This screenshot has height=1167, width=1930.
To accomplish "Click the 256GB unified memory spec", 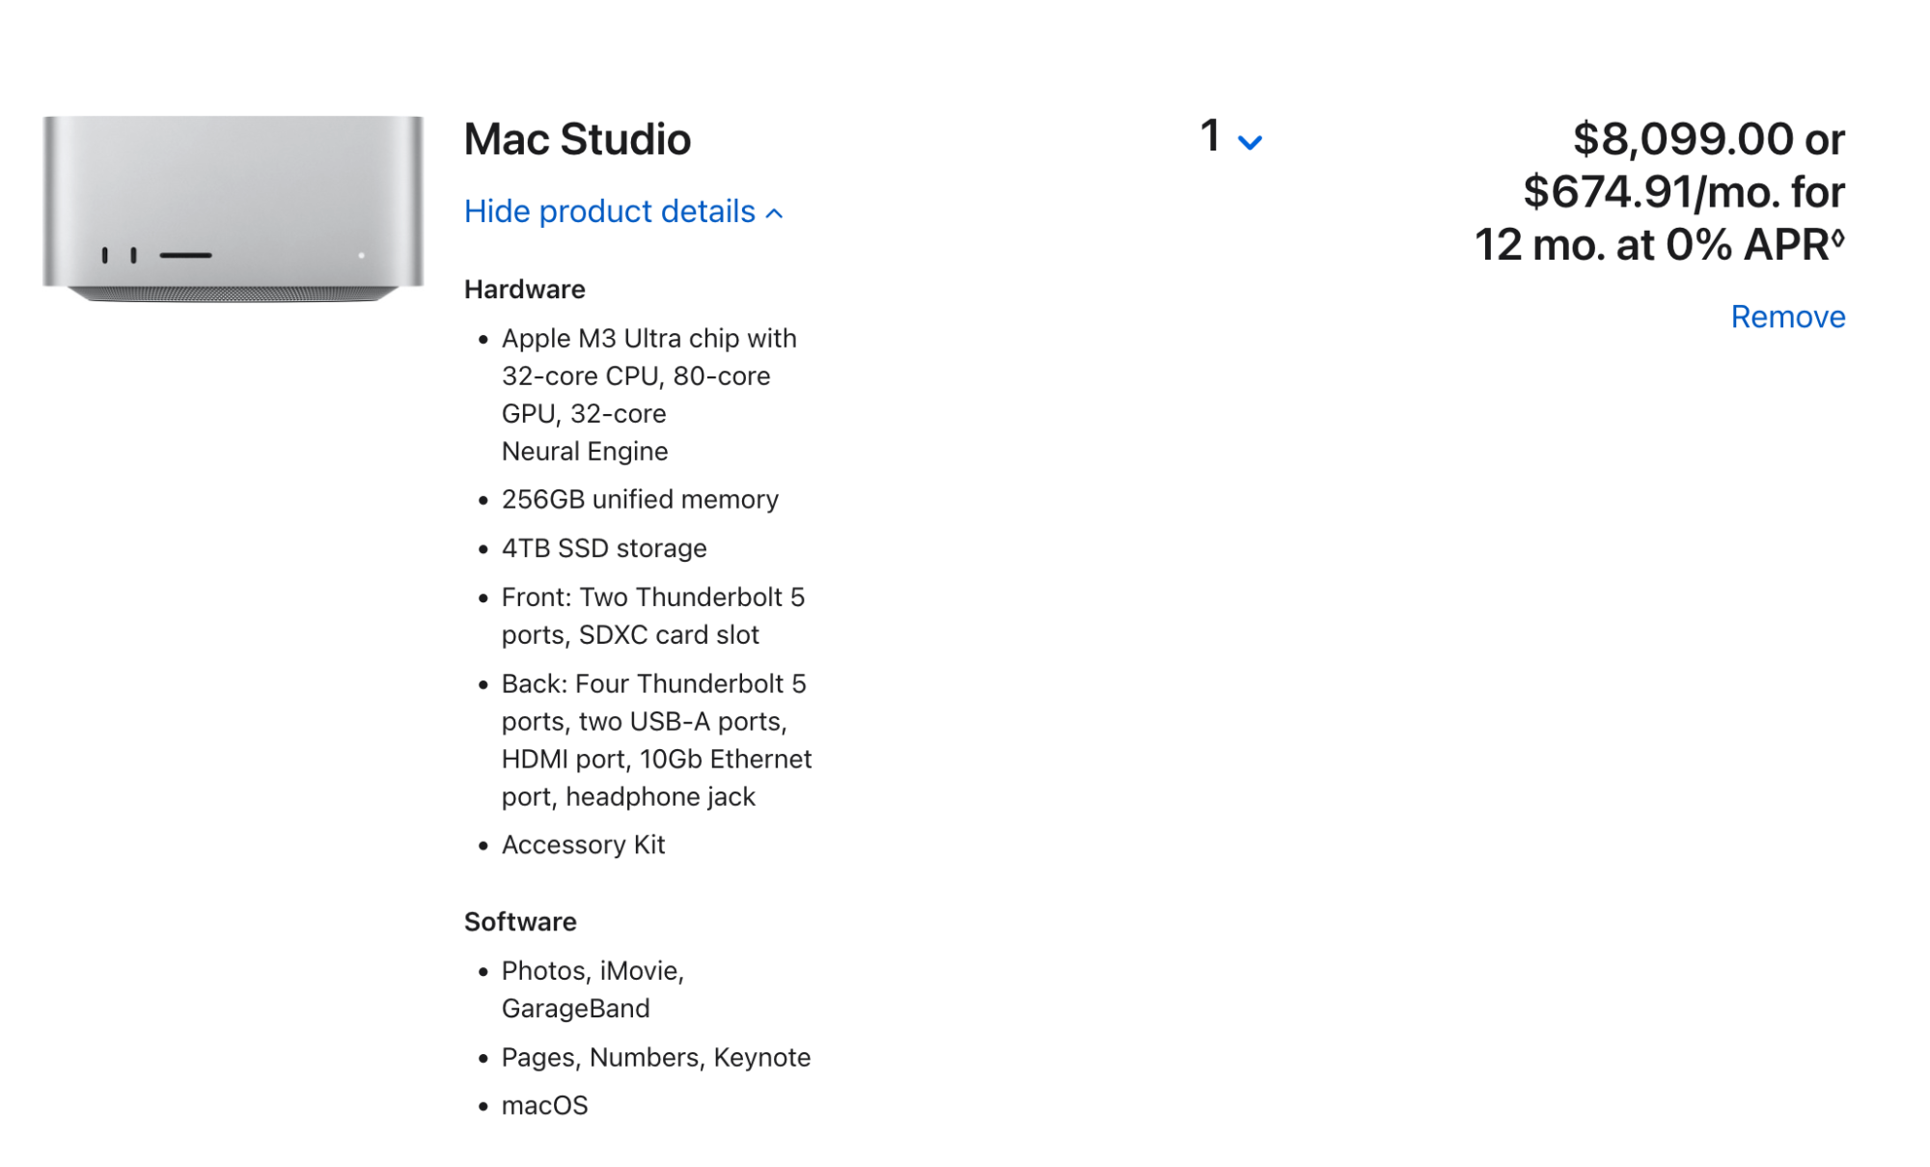I will [x=639, y=499].
